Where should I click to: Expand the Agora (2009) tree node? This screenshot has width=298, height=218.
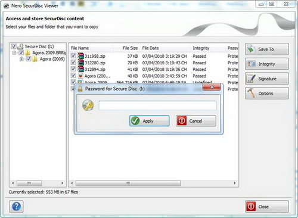pyautogui.click(x=21, y=59)
